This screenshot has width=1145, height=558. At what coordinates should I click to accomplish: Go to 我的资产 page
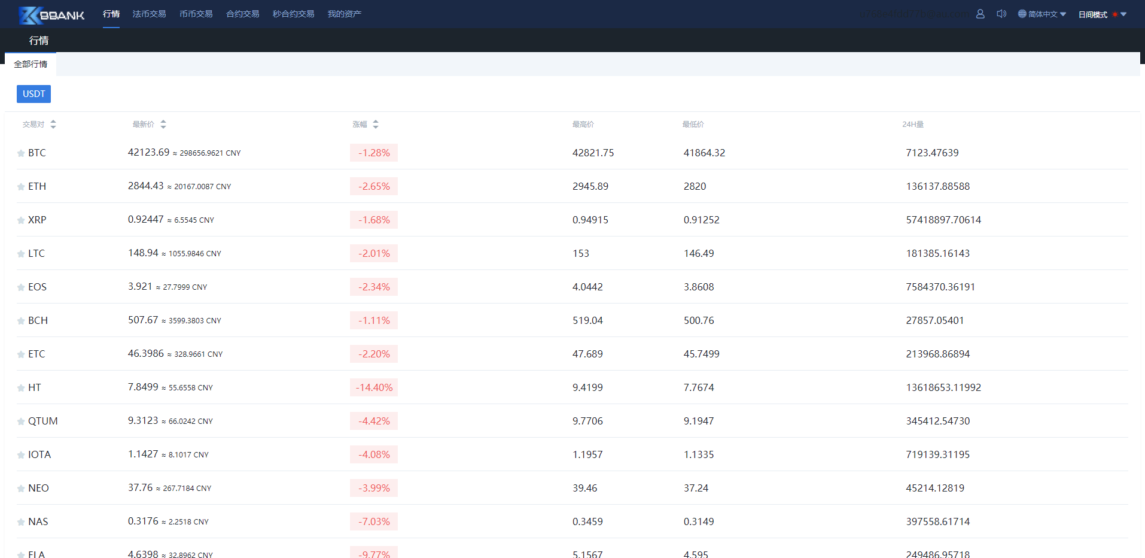344,14
